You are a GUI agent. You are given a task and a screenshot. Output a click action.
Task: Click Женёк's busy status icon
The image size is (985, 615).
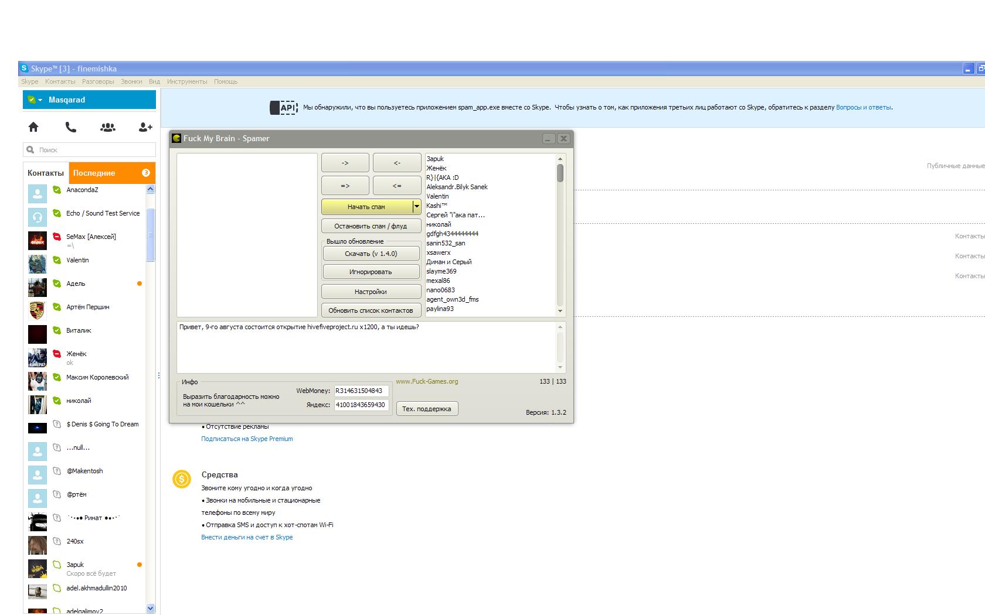click(57, 354)
